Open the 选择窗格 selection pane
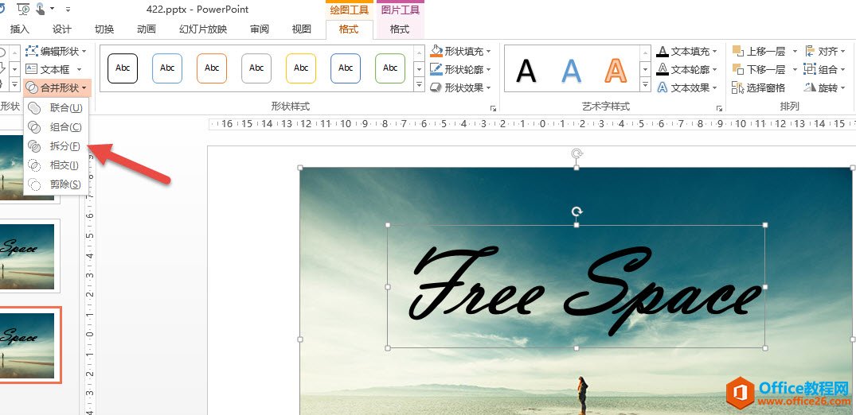This screenshot has width=856, height=415. click(x=759, y=87)
